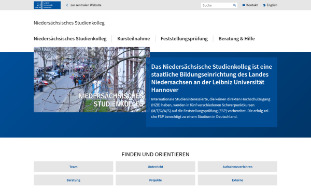Click the Leibniz Universität Hannover logo
The width and height of the screenshot is (311, 194).
[x=47, y=5]
